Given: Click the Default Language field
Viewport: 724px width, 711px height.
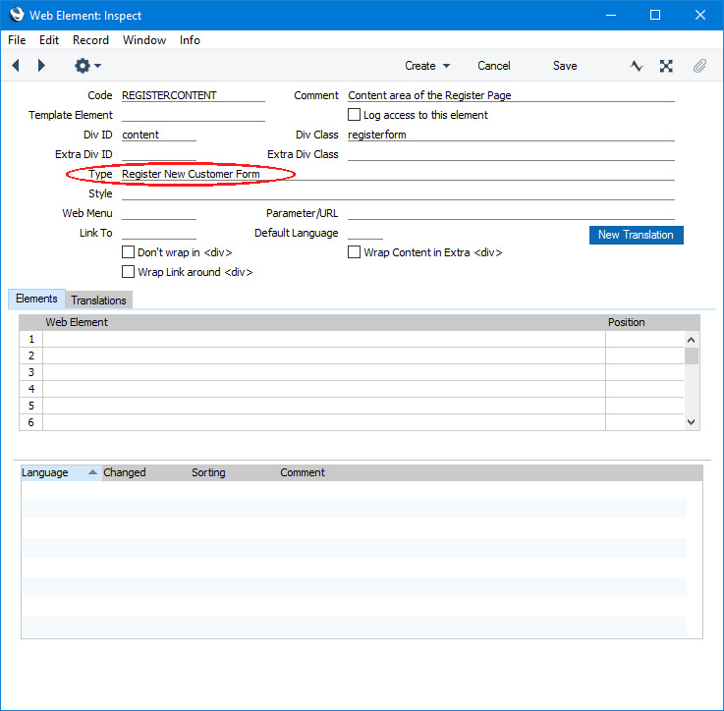Looking at the screenshot, I should pyautogui.click(x=365, y=233).
